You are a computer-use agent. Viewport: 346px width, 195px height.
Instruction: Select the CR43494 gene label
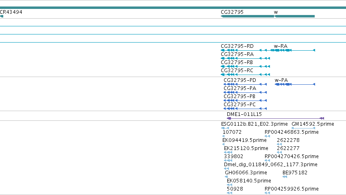[11, 12]
